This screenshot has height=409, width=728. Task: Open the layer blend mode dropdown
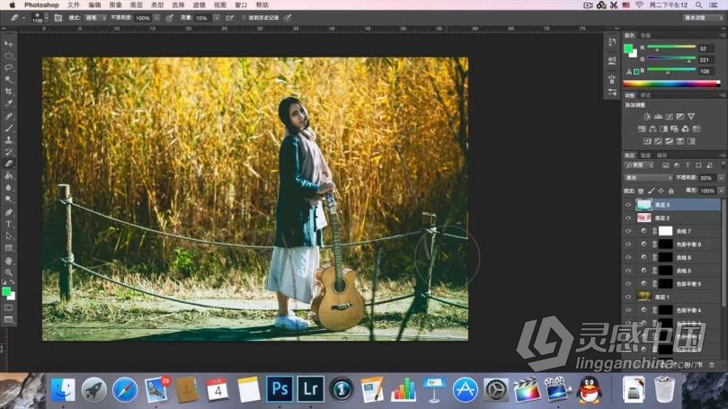coord(648,178)
